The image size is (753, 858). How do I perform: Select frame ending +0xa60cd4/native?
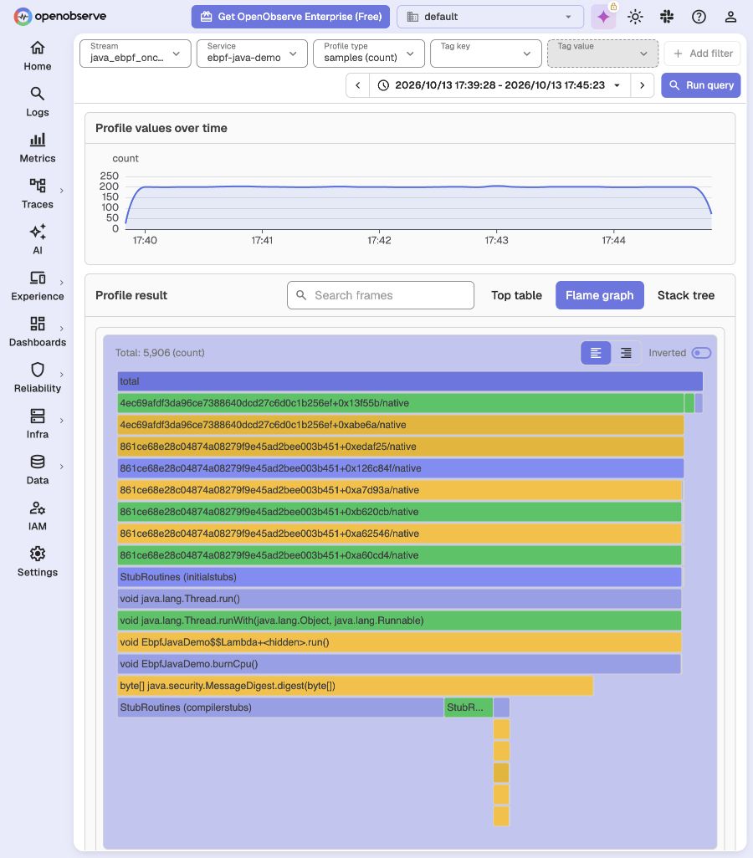tap(399, 555)
